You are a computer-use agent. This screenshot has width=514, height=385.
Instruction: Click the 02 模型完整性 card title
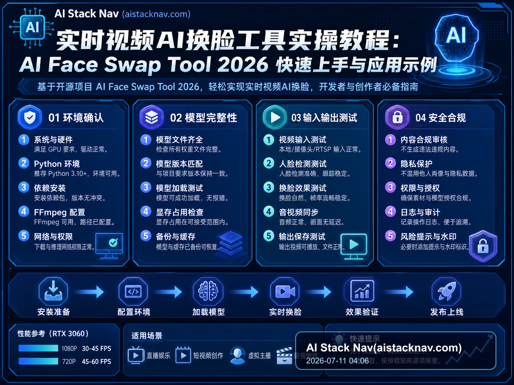(x=204, y=118)
